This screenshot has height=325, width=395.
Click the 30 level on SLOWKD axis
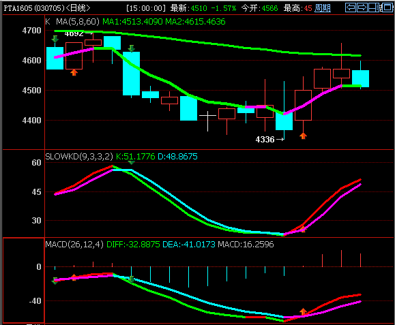point(37,220)
